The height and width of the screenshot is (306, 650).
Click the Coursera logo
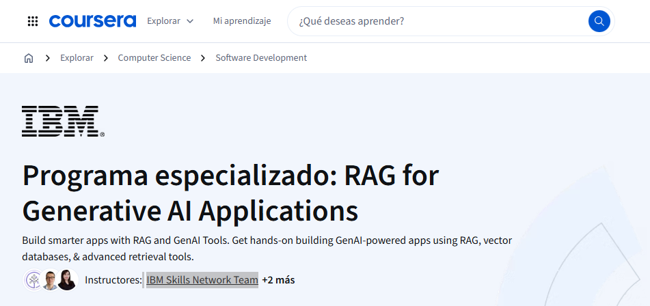(92, 20)
